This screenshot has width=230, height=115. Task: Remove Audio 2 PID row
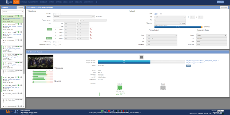91,32
